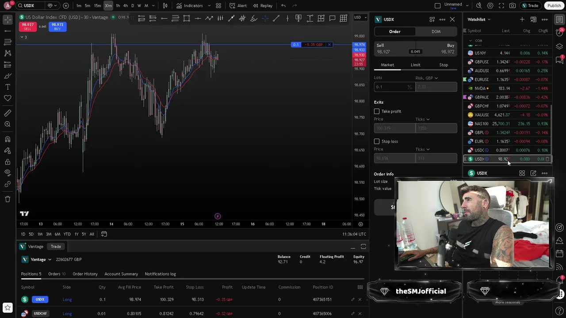Select the Text tool in left toolbar
This screenshot has width=566, height=318.
8,87
